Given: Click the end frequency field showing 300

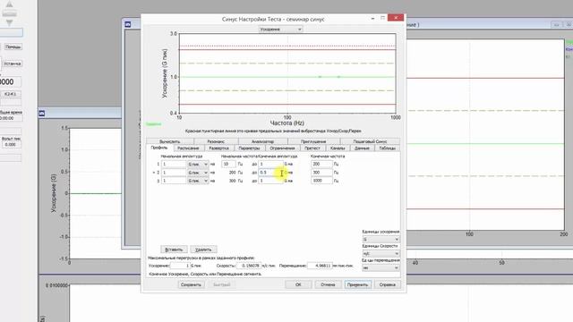Looking at the screenshot, I should [321, 173].
